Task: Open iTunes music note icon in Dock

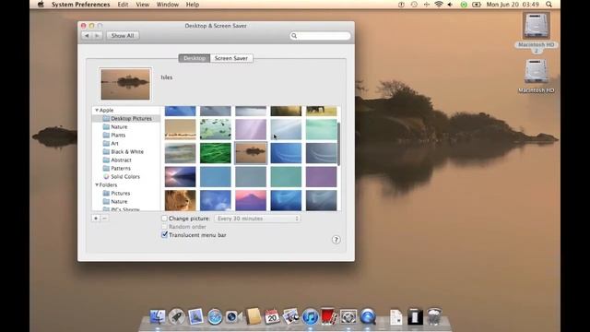Action: pyautogui.click(x=310, y=316)
